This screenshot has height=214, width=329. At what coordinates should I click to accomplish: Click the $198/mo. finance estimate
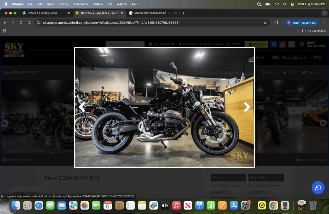[x=220, y=192]
